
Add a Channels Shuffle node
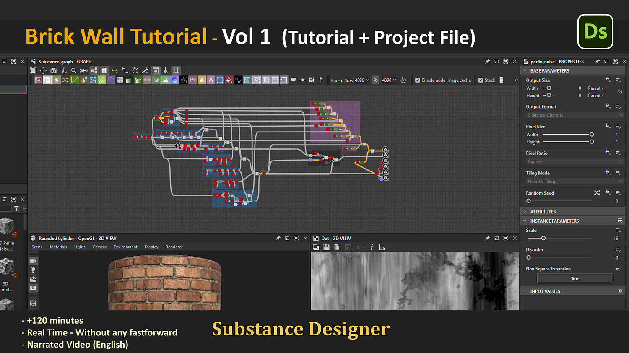point(65,80)
